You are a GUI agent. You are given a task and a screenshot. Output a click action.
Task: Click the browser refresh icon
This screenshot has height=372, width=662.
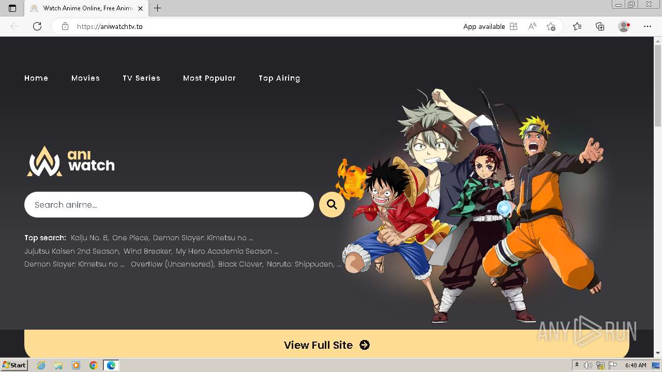(x=37, y=26)
